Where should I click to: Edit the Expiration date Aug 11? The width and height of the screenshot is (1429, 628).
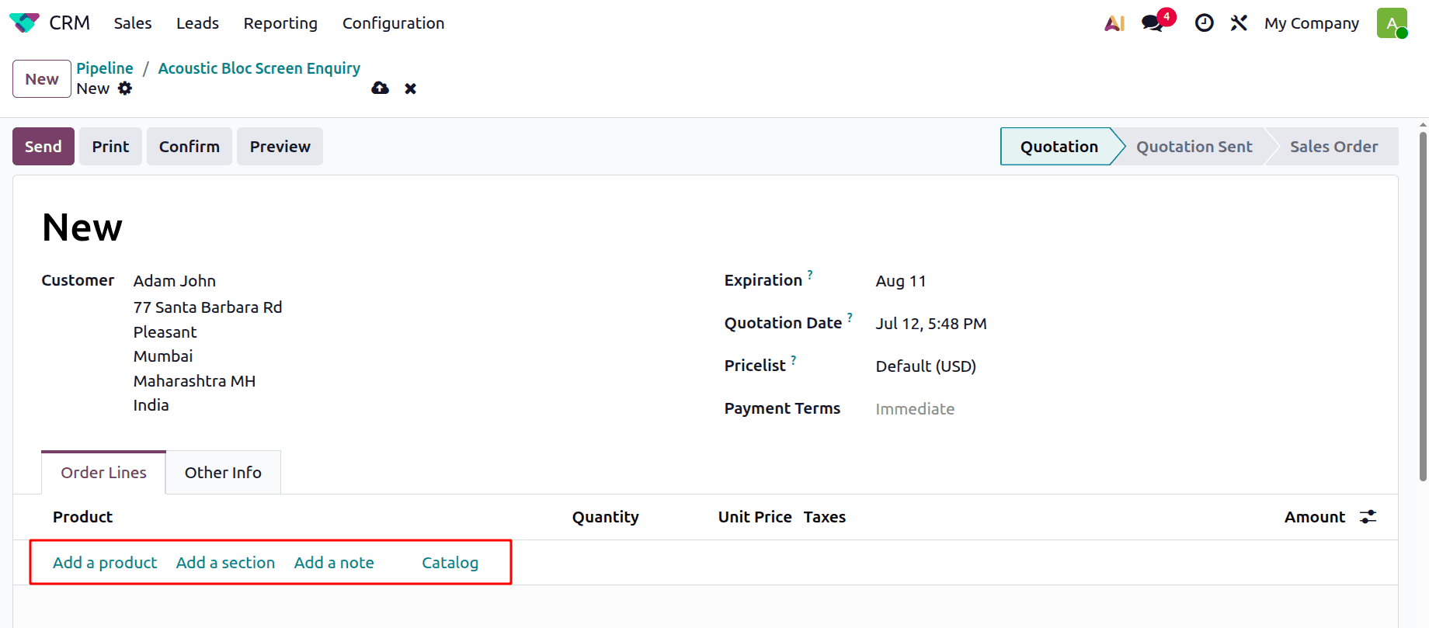click(x=901, y=281)
